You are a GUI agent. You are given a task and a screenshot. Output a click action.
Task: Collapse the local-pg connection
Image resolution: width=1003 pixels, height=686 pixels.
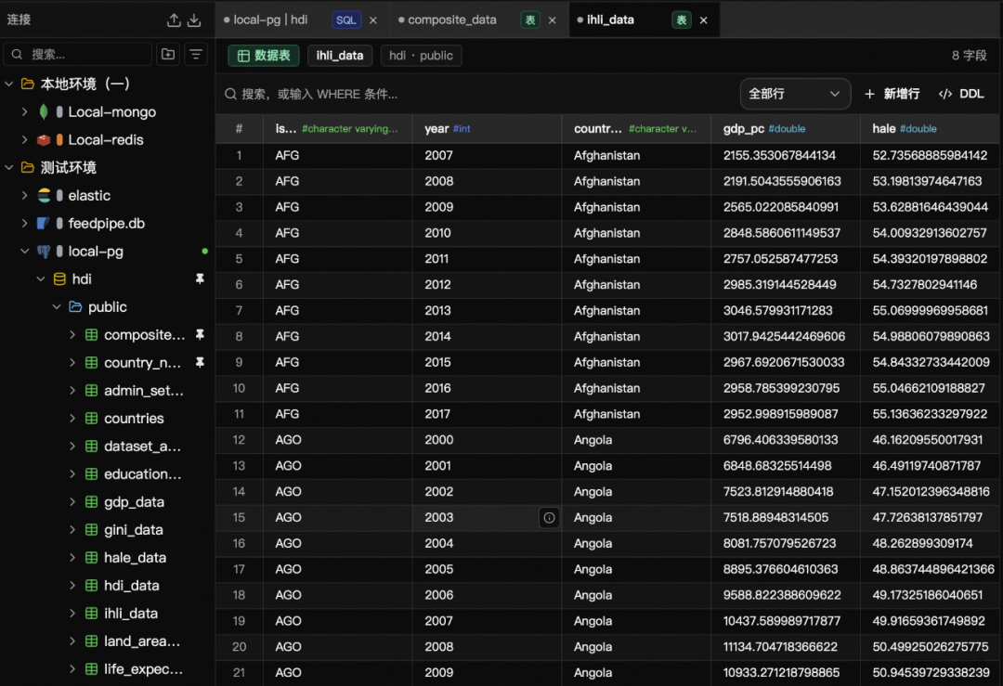(24, 252)
